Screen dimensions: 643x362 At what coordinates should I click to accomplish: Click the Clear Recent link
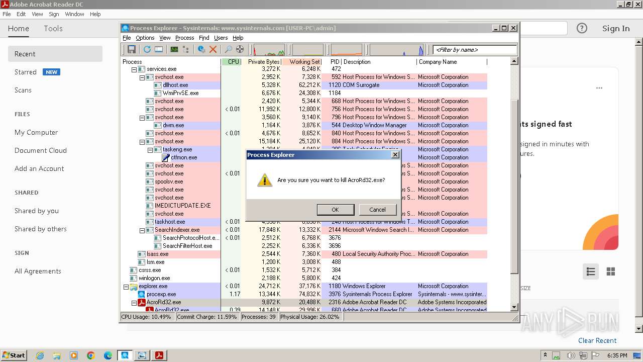coord(597,340)
